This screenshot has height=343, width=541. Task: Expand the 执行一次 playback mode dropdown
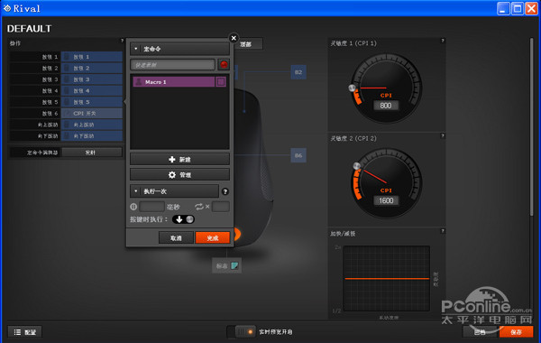pos(174,191)
